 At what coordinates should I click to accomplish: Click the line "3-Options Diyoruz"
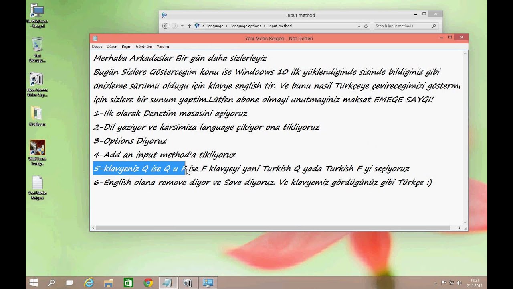[x=130, y=141]
